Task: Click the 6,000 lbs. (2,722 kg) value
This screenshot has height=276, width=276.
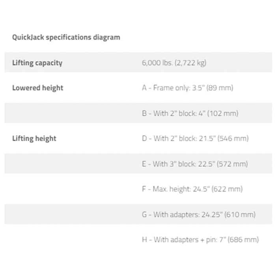Action: (174, 63)
